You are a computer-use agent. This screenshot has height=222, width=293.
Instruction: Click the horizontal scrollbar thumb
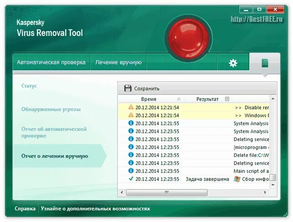click(x=167, y=192)
